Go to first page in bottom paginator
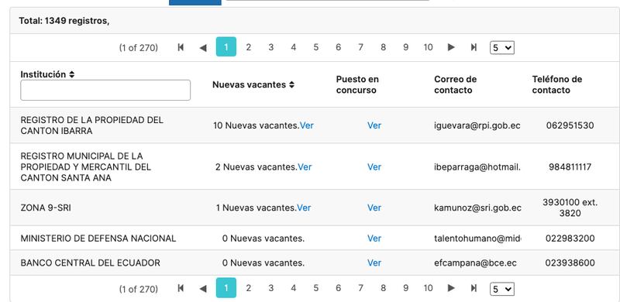Image resolution: width=620 pixels, height=302 pixels. 181,288
